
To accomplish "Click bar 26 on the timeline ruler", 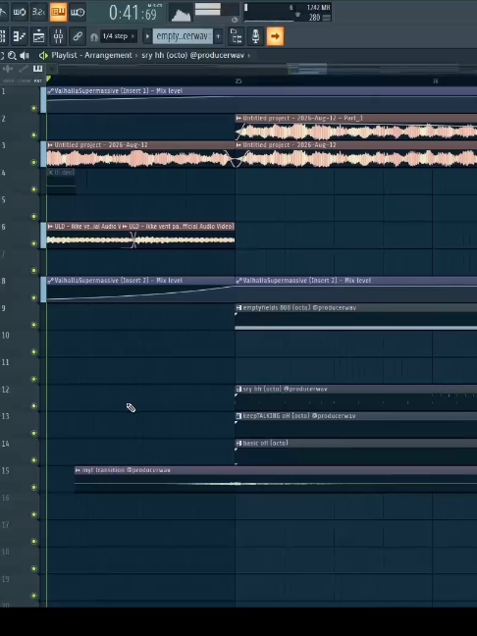I will [435, 81].
